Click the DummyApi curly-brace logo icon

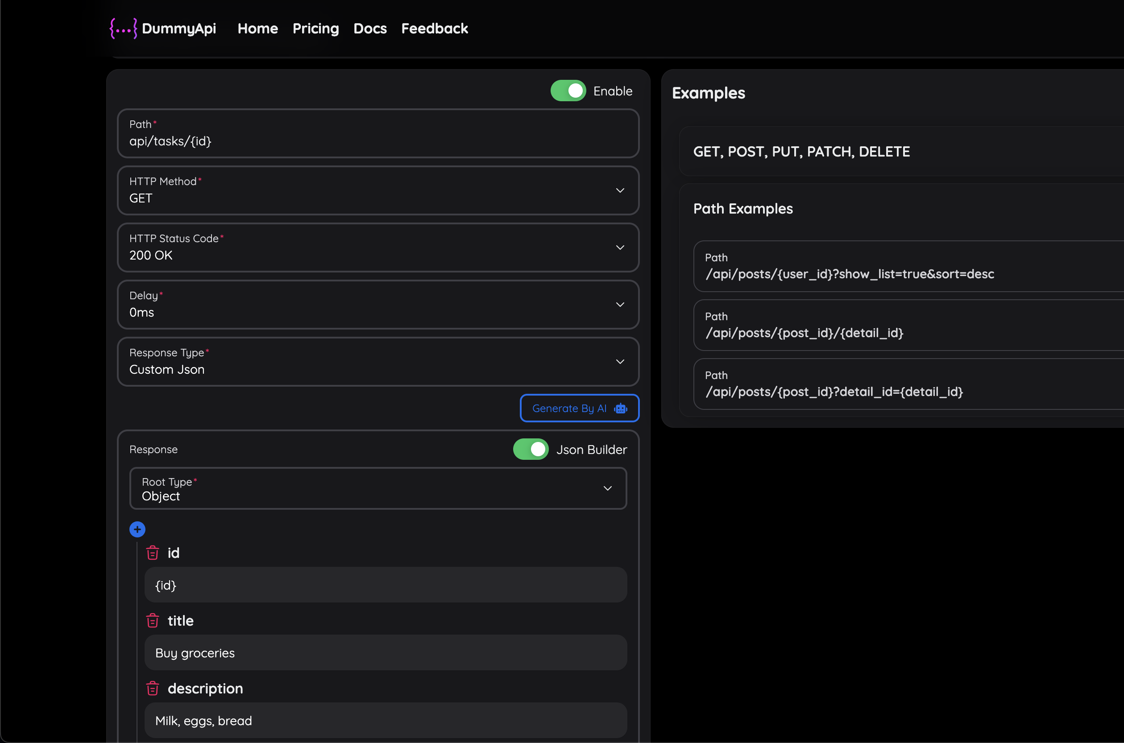(x=123, y=29)
